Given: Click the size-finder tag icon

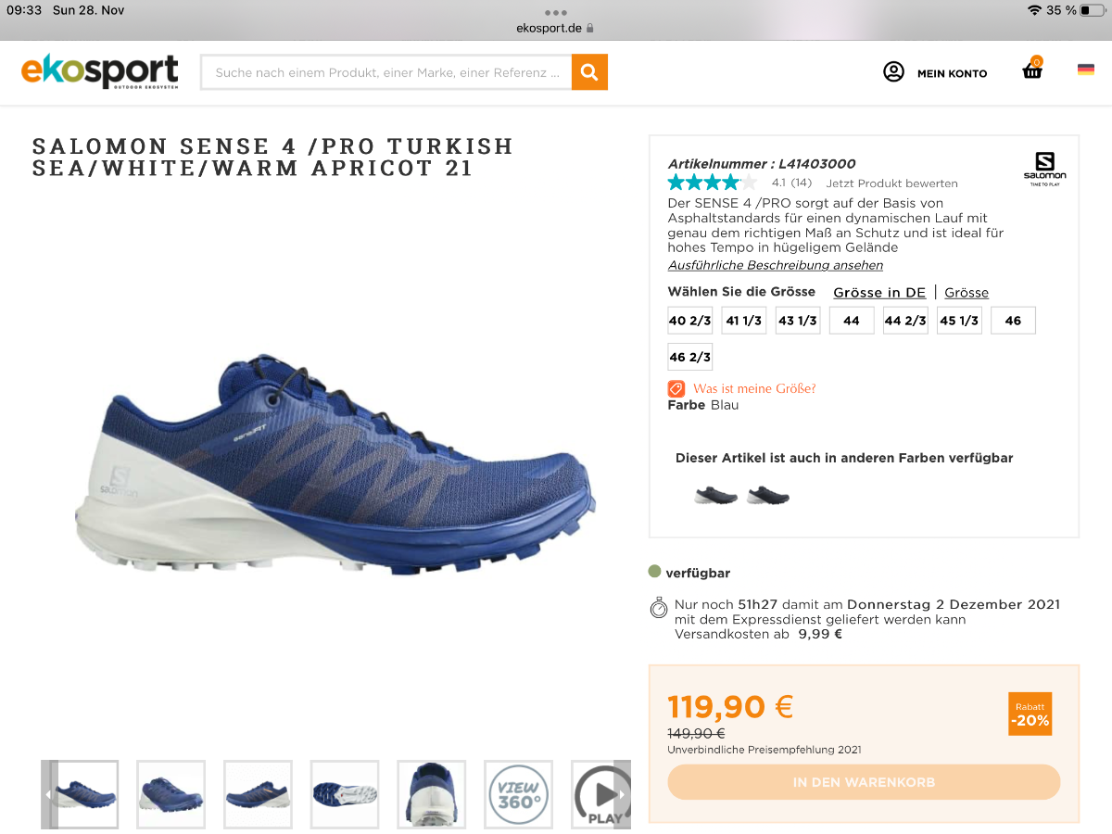Looking at the screenshot, I should 676,389.
